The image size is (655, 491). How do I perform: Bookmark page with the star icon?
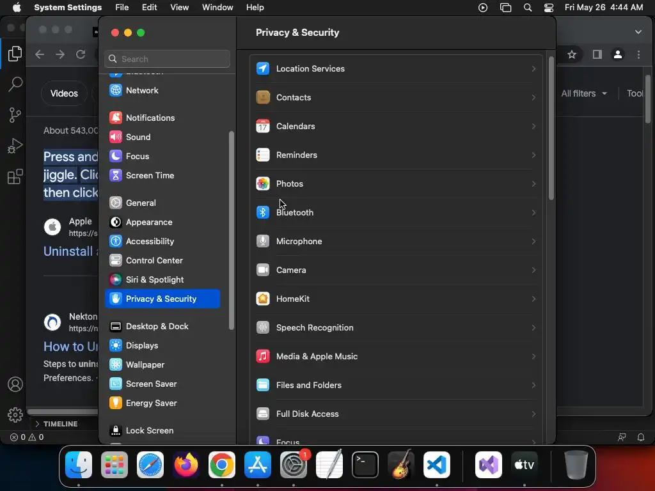[x=571, y=54]
